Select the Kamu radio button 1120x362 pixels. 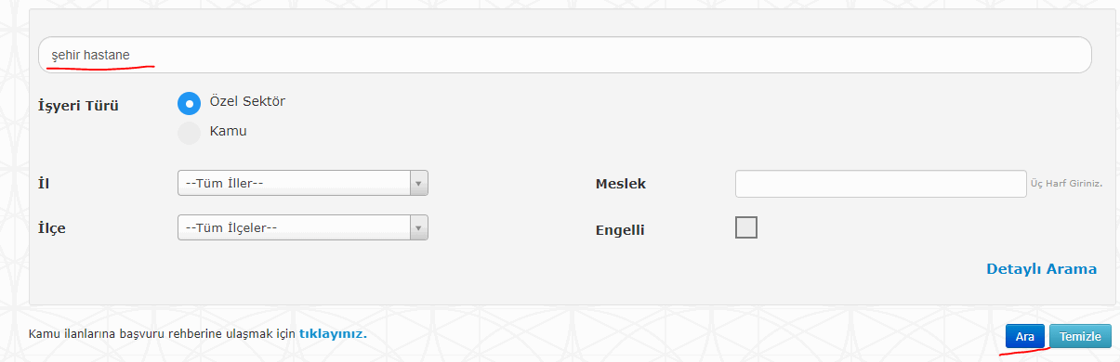pyautogui.click(x=189, y=133)
